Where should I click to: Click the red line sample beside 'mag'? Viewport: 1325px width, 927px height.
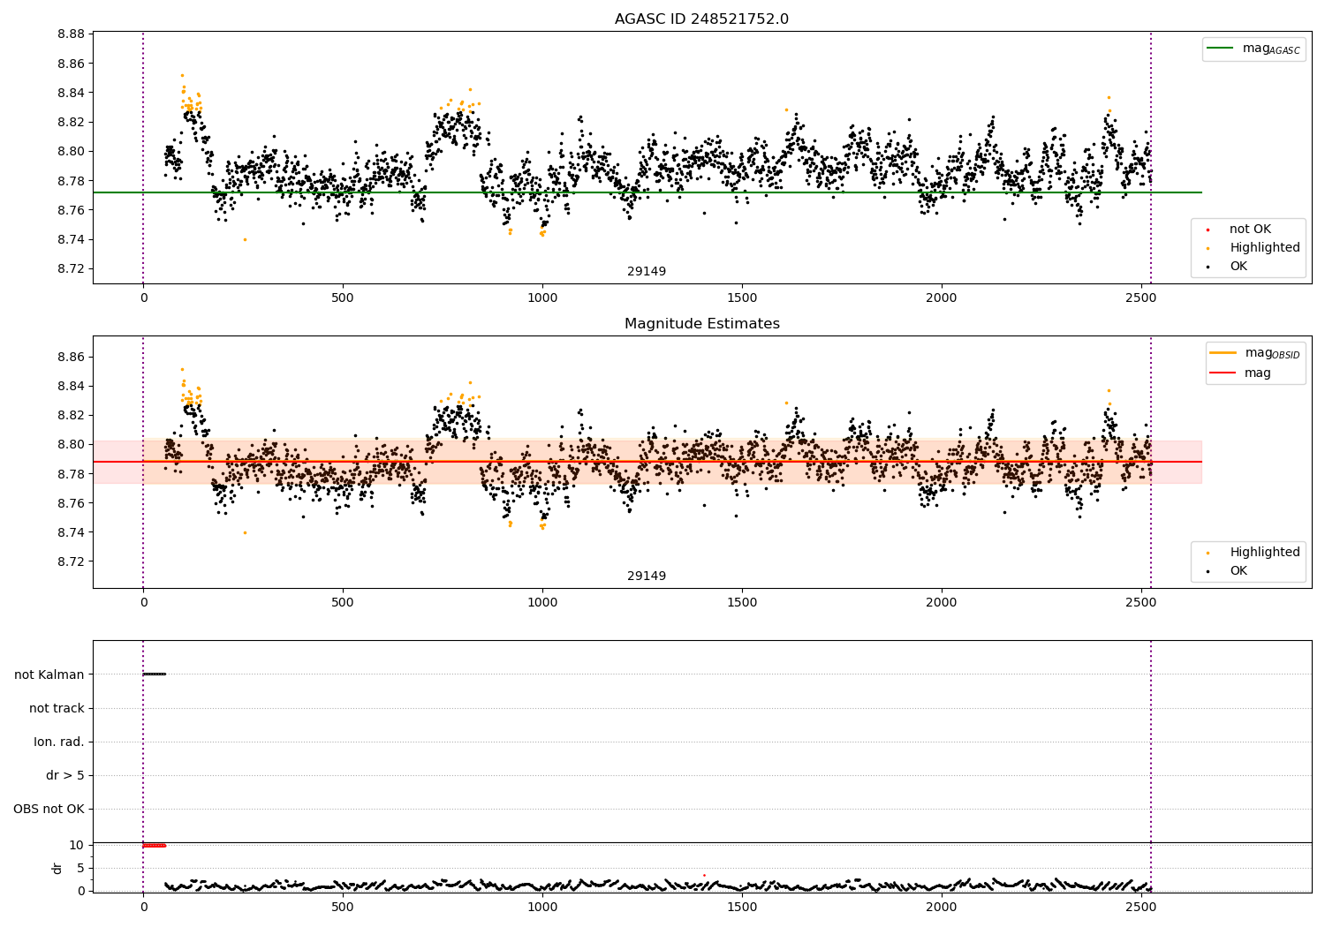pyautogui.click(x=1223, y=373)
